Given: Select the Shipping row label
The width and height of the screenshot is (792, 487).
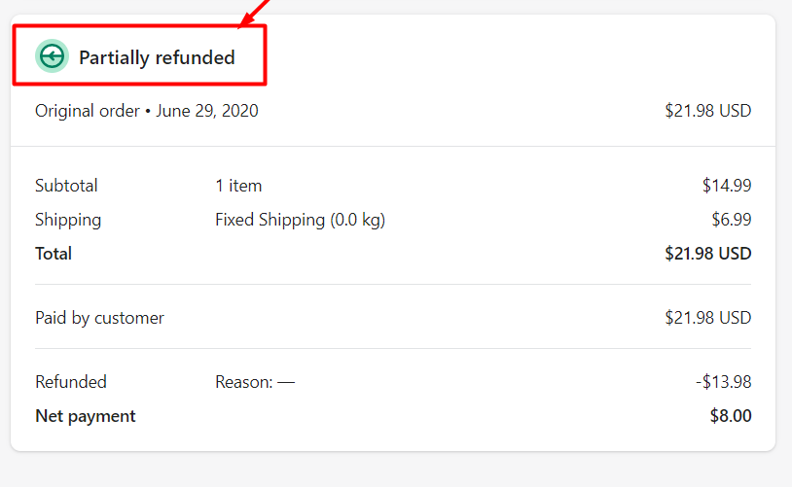Looking at the screenshot, I should coord(68,220).
